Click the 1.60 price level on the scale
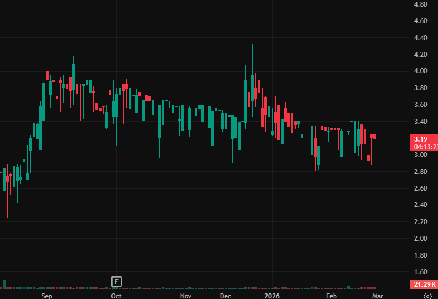 pyautogui.click(x=420, y=272)
